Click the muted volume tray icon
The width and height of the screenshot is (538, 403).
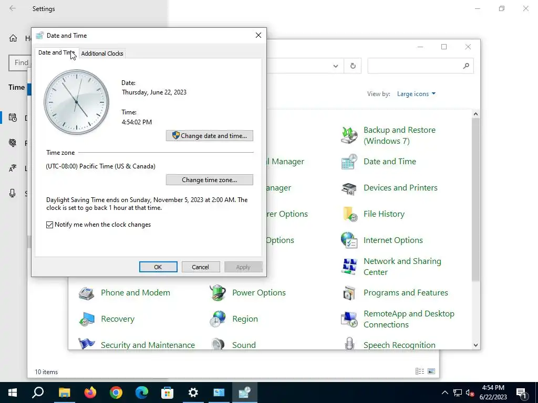(x=469, y=393)
